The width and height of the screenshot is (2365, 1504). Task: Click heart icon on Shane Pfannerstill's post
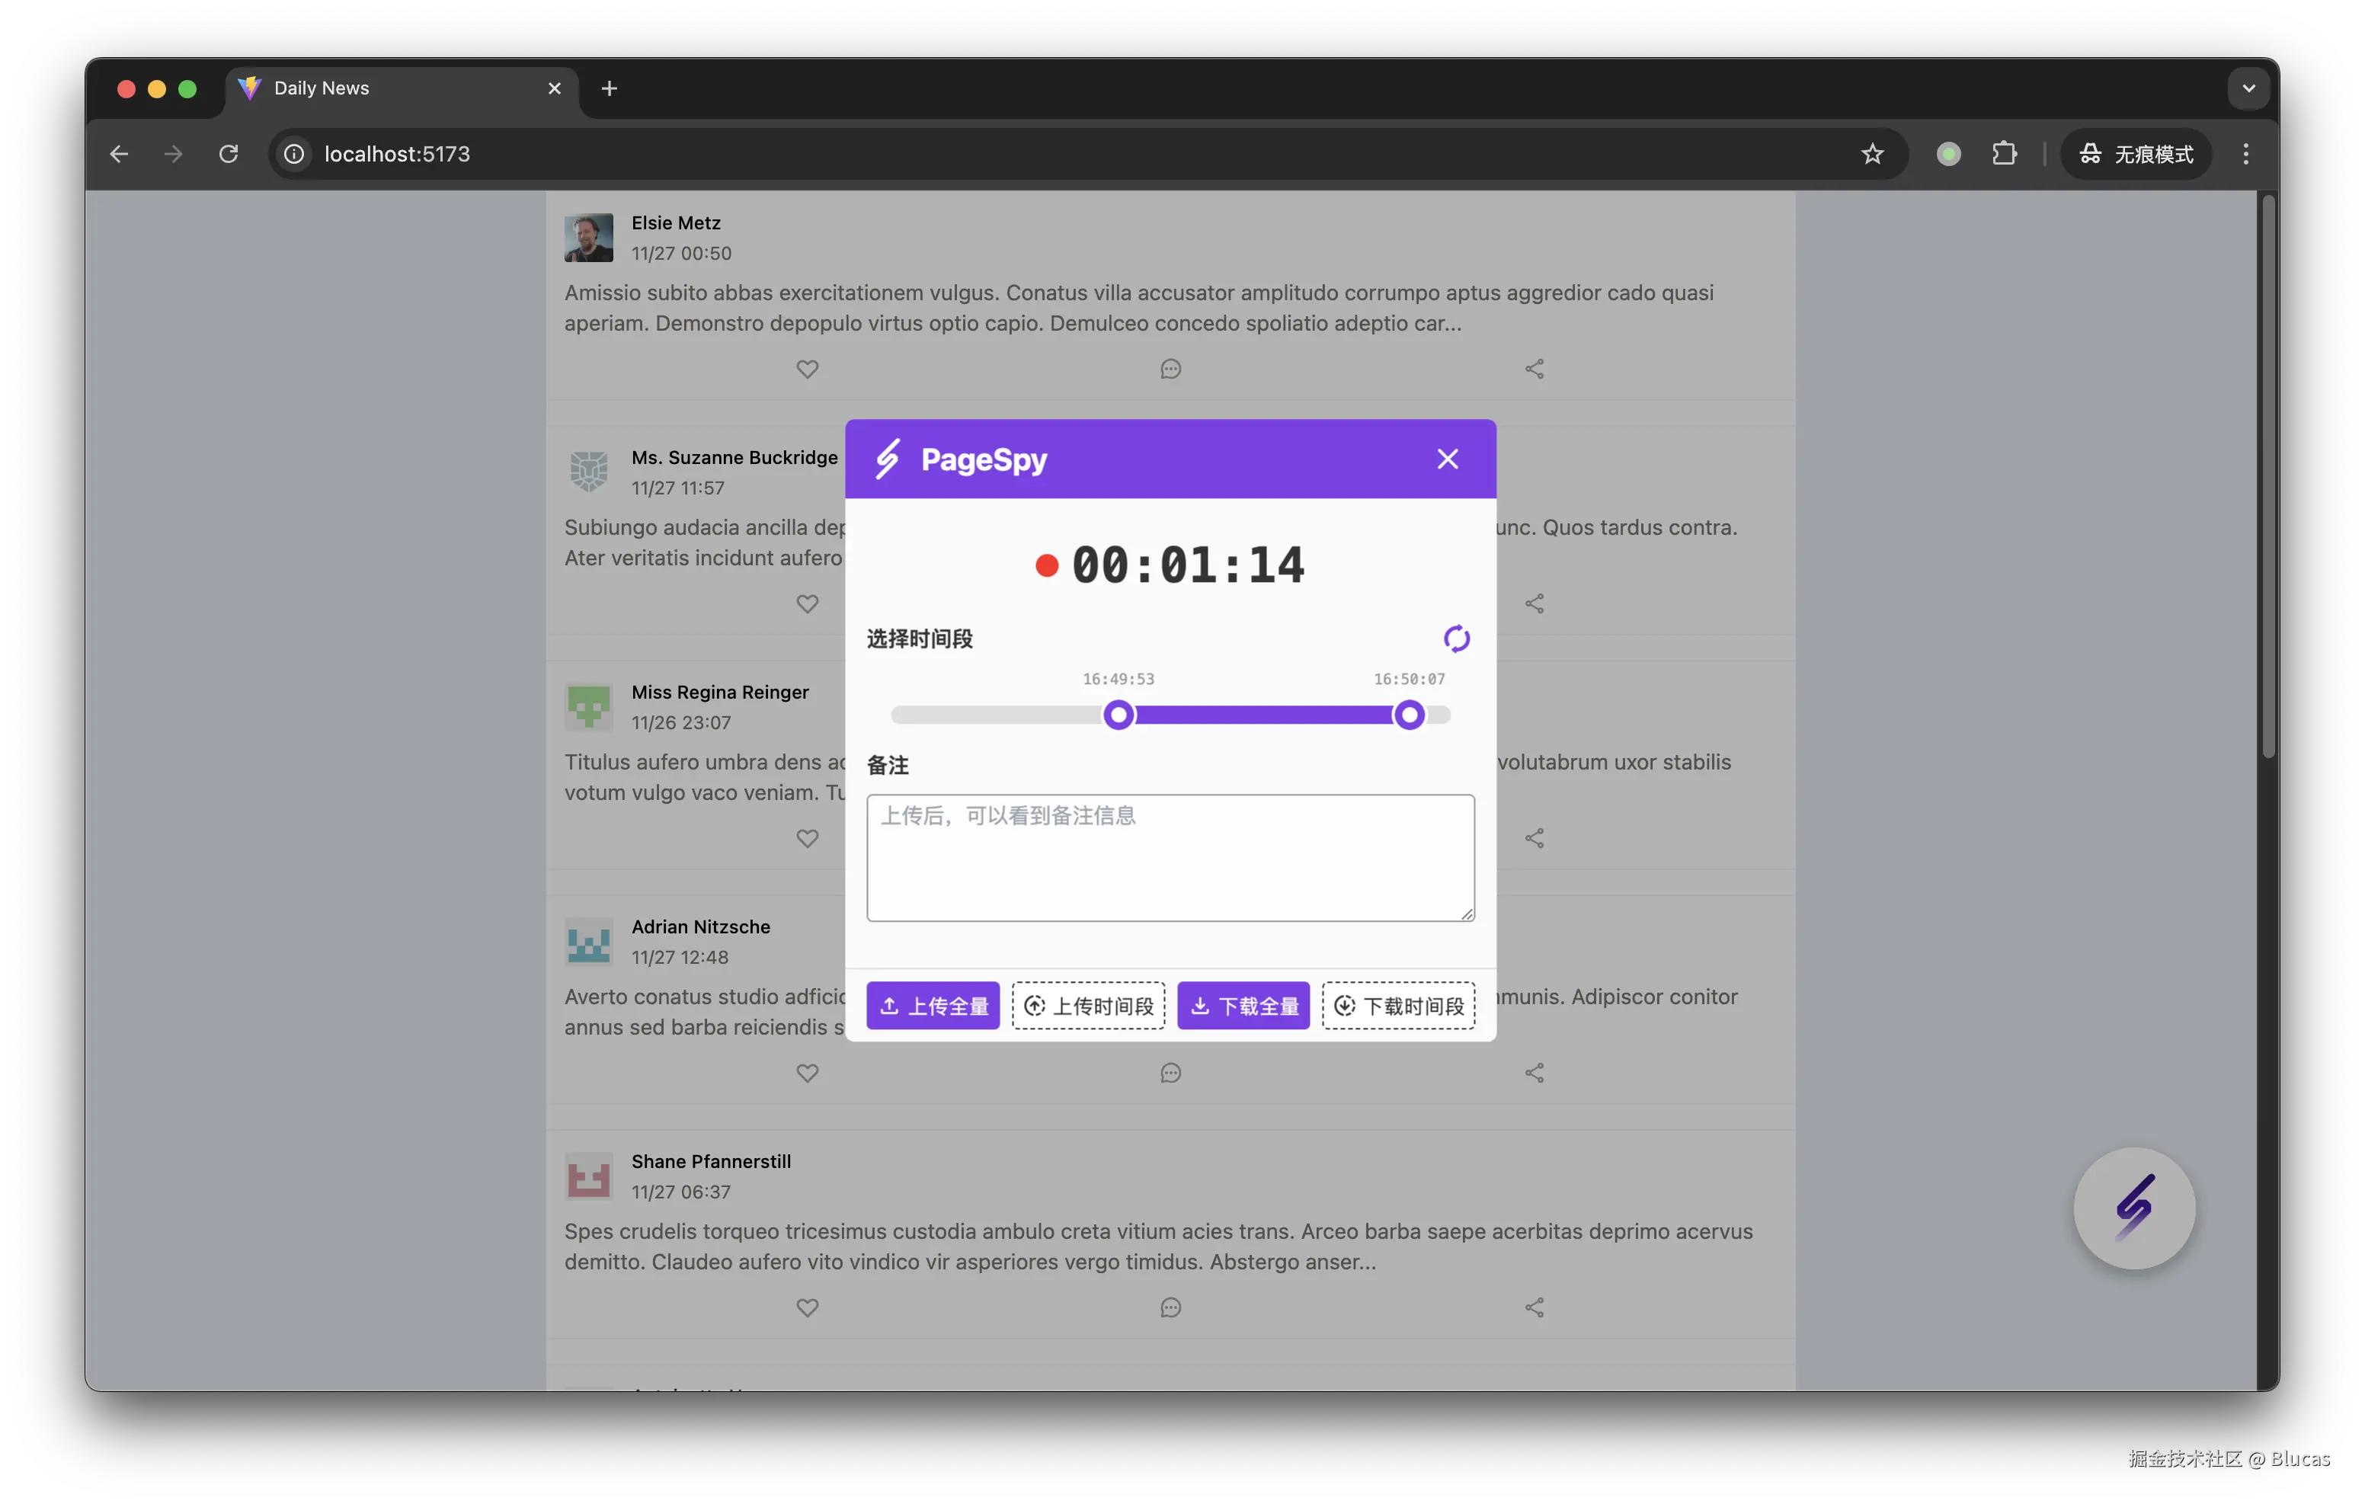tap(806, 1307)
